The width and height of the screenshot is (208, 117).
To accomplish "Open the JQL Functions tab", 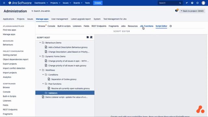I will (x=147, y=26).
